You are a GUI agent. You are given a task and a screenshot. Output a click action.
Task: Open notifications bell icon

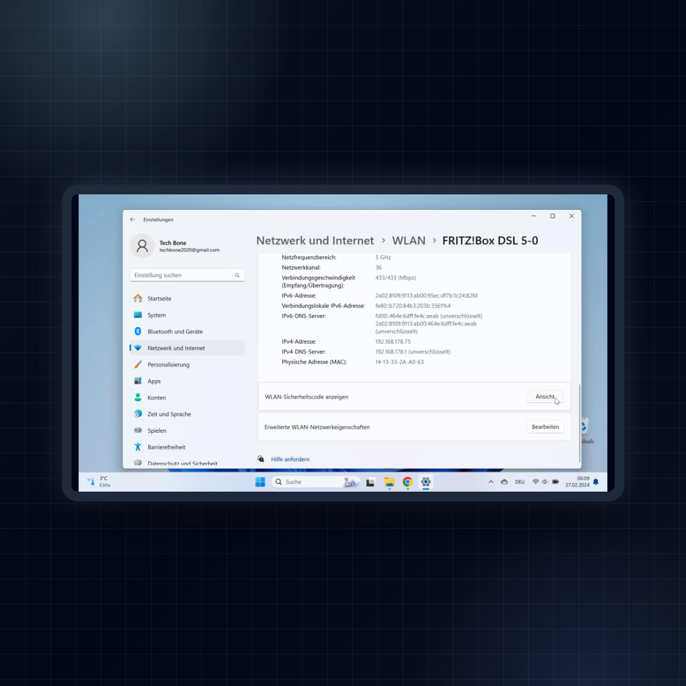596,482
